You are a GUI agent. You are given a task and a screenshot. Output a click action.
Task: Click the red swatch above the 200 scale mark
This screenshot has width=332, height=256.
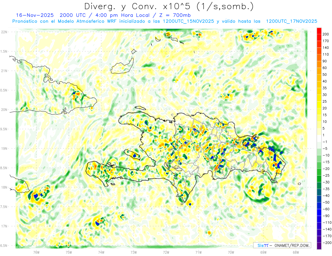pyautogui.click(x=319, y=31)
